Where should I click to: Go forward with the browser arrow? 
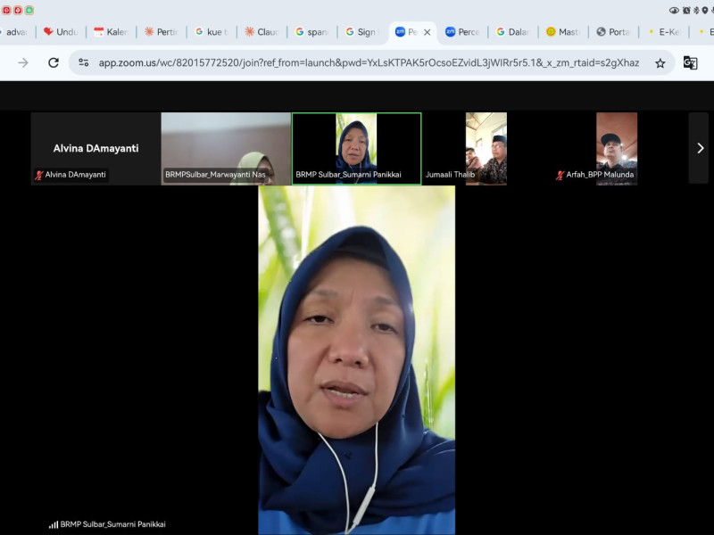(23, 62)
